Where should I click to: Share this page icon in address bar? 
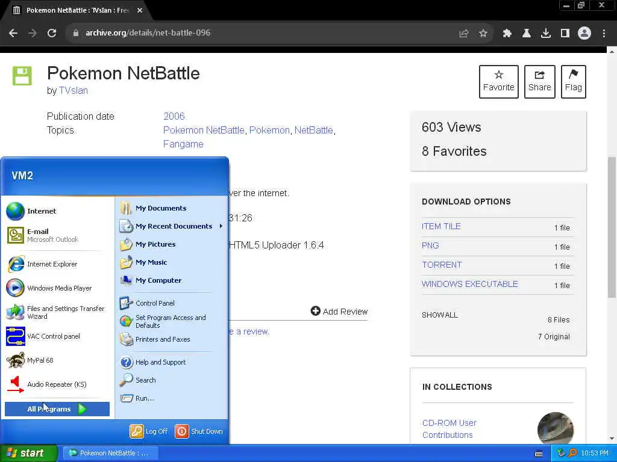[x=464, y=34]
